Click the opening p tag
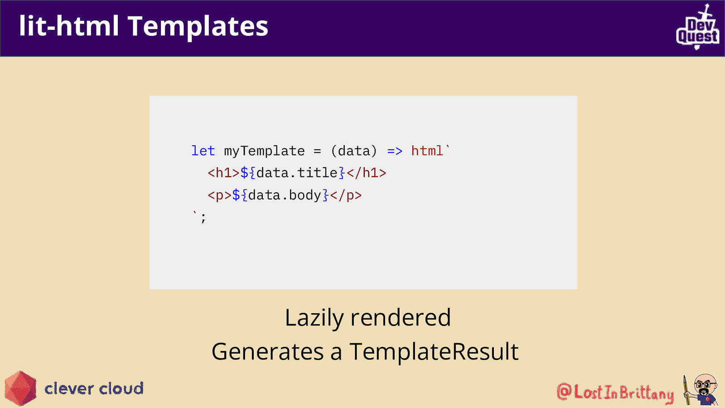The image size is (725, 408). 219,195
